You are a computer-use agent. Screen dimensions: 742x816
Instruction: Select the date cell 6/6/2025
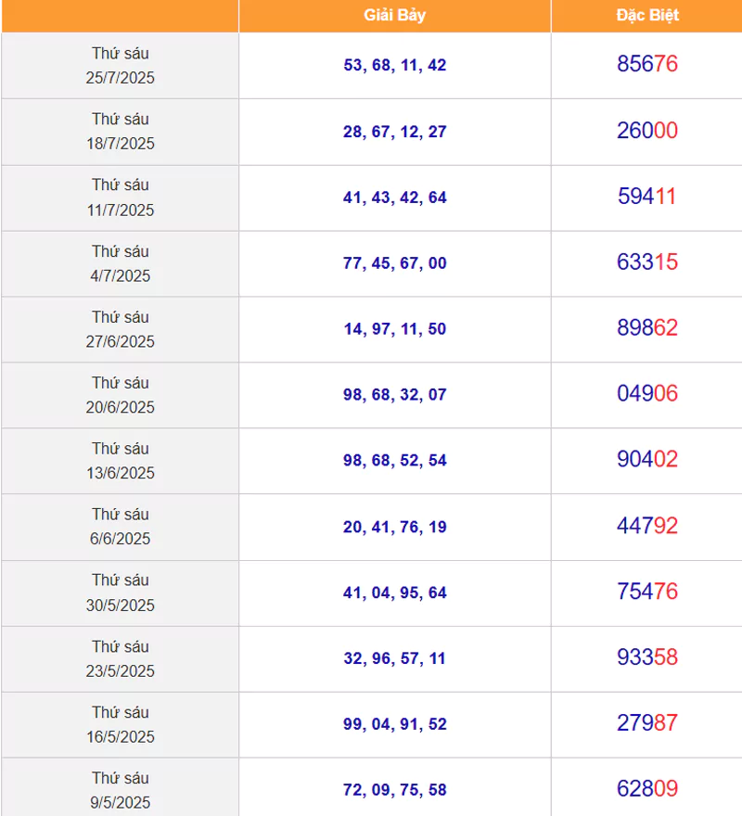(x=121, y=528)
